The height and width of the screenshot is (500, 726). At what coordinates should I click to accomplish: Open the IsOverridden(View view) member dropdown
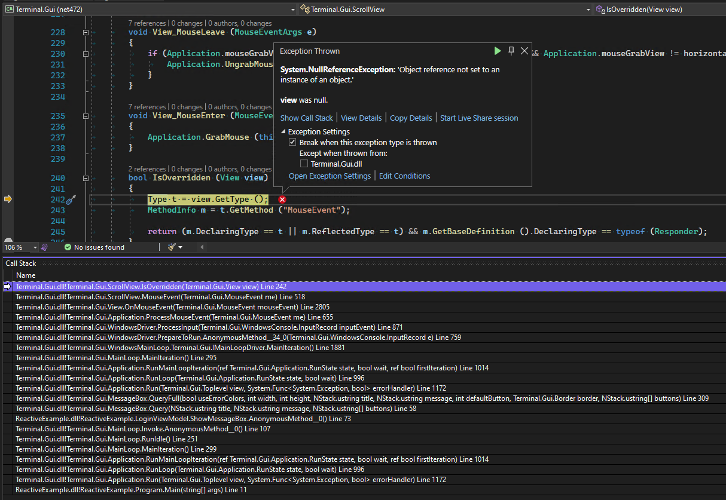pyautogui.click(x=659, y=10)
